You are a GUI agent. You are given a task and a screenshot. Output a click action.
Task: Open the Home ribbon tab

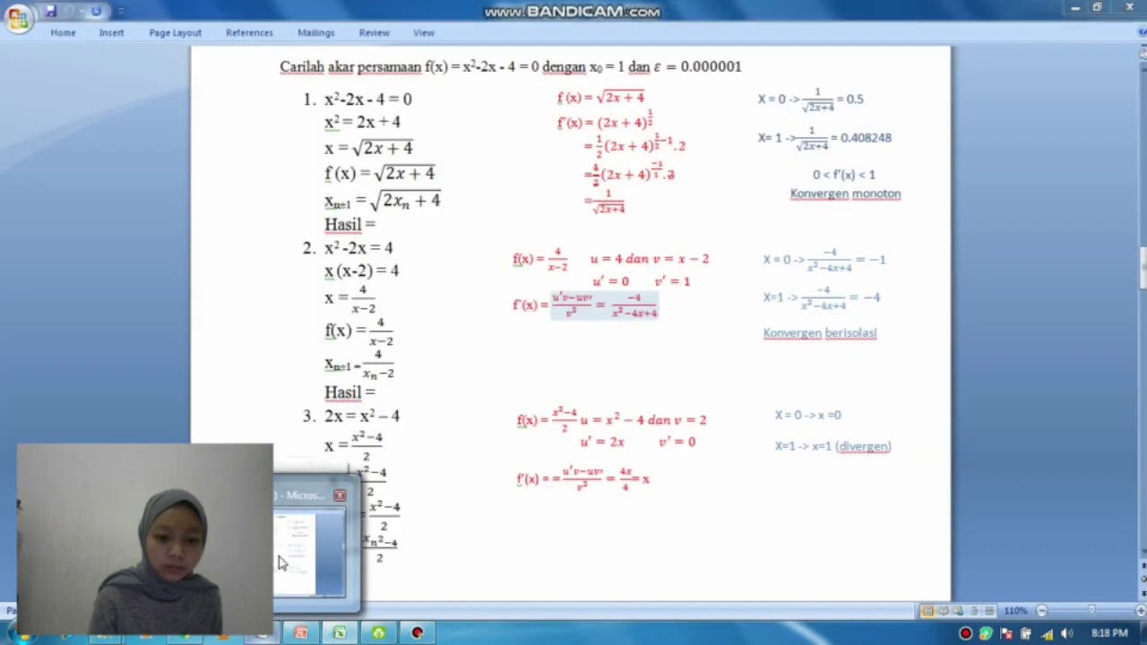[63, 32]
